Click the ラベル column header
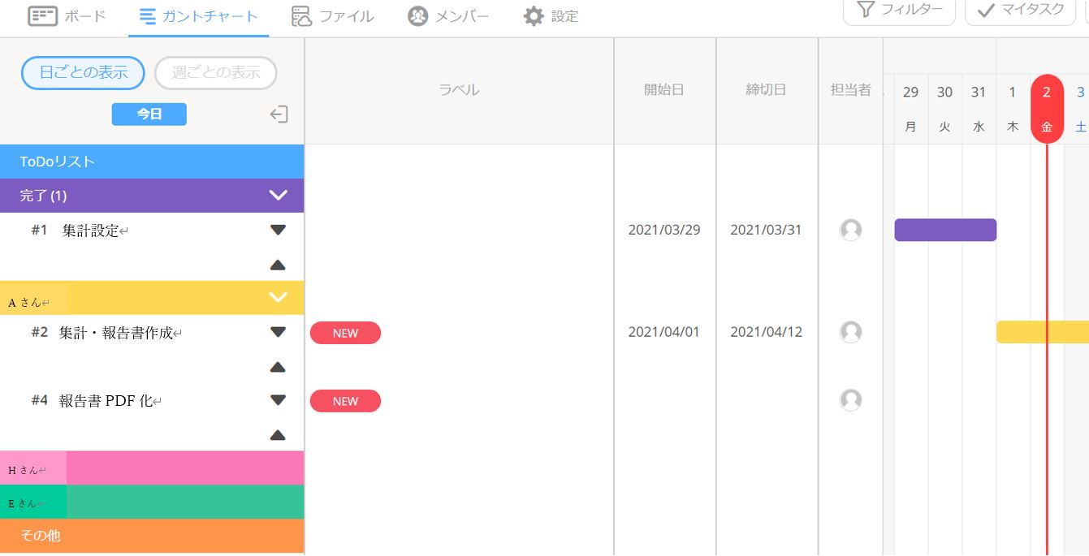The width and height of the screenshot is (1089, 556). click(459, 90)
